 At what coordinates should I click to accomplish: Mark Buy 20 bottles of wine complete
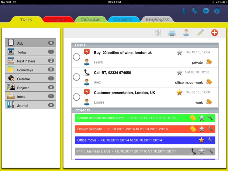coord(77,57)
